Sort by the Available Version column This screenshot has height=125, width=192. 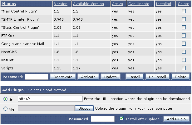[88, 4]
